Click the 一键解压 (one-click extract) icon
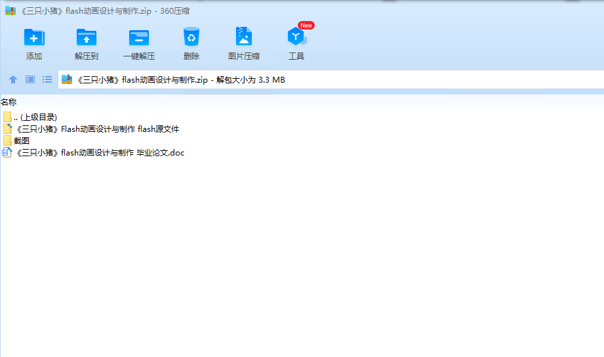The image size is (604, 357). point(138,37)
